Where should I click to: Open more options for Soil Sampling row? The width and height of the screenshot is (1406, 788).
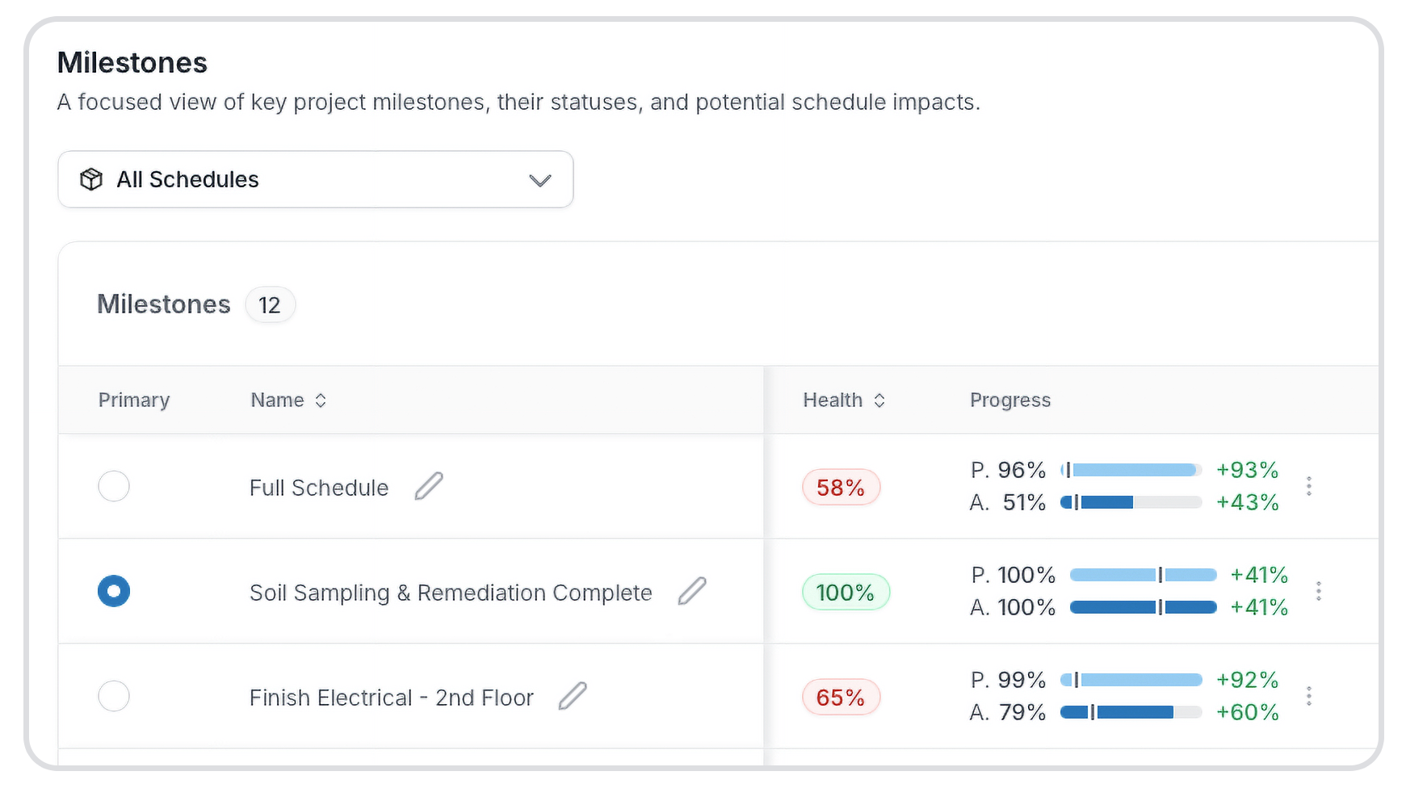1319,591
